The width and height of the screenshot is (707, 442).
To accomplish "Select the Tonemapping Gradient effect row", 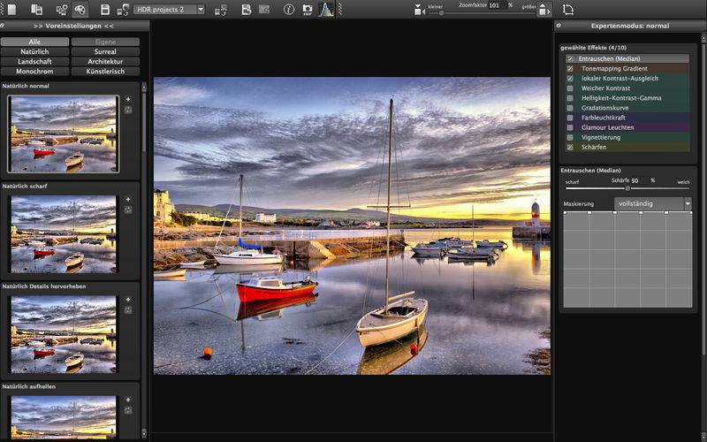I will pyautogui.click(x=627, y=69).
